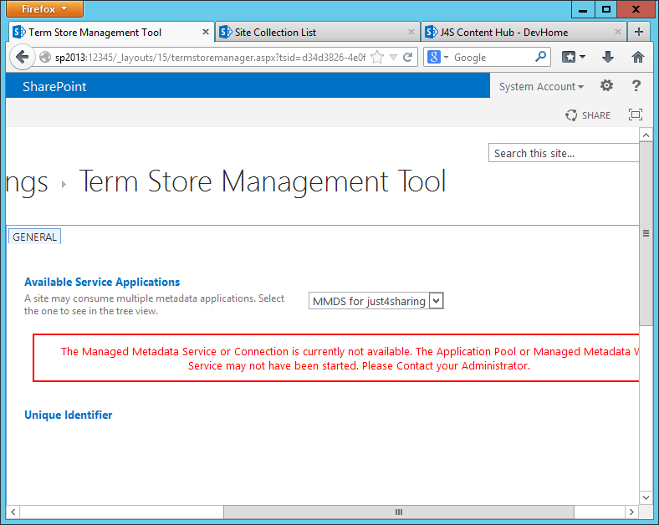Bookmark this page with star icon
The image size is (659, 525).
[x=377, y=57]
